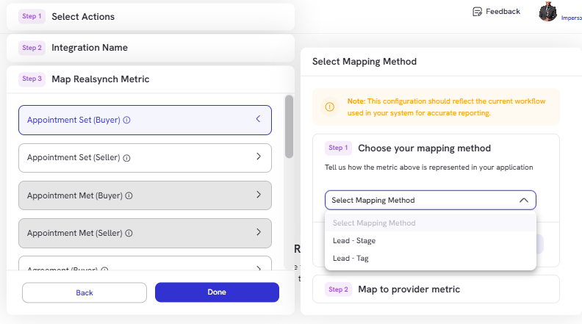Expand Appointment Met (Seller) row arrow

point(259,232)
